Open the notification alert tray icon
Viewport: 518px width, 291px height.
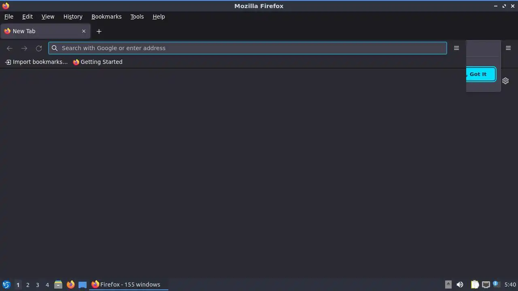497,284
